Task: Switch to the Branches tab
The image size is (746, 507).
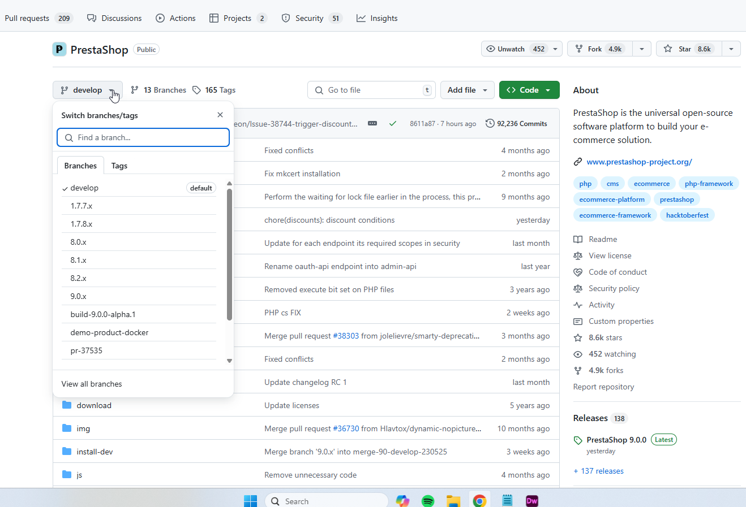Action: point(80,166)
